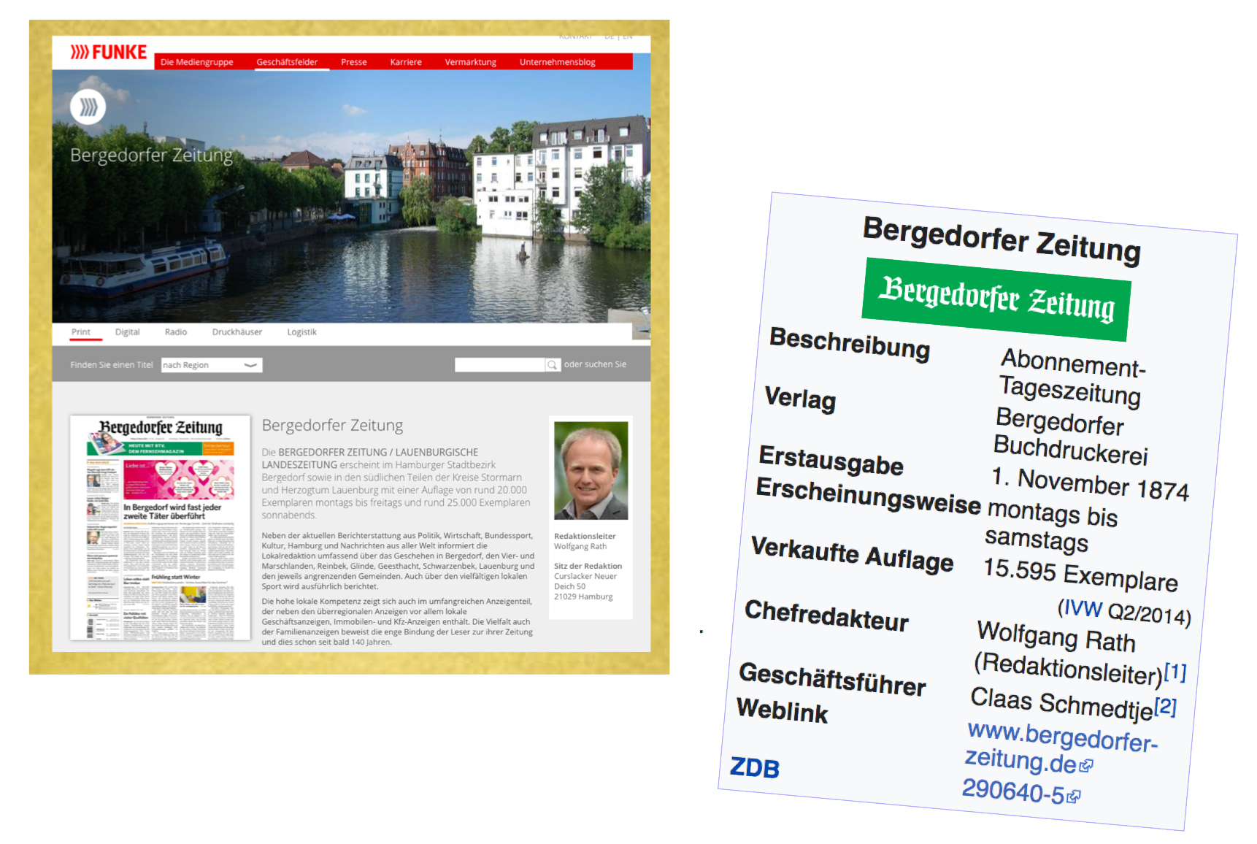
Task: Click the newspaper front page thumbnail
Action: coord(161,528)
